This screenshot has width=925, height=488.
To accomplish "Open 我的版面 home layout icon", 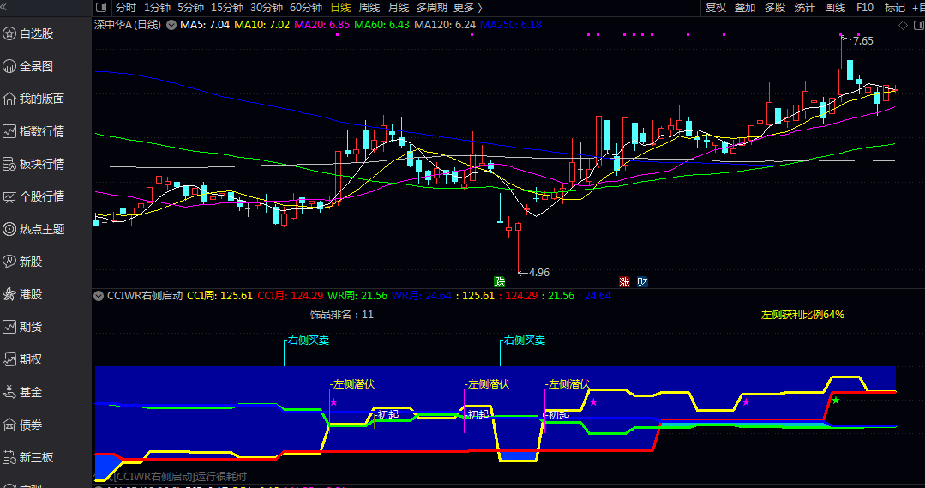I will (x=9, y=99).
